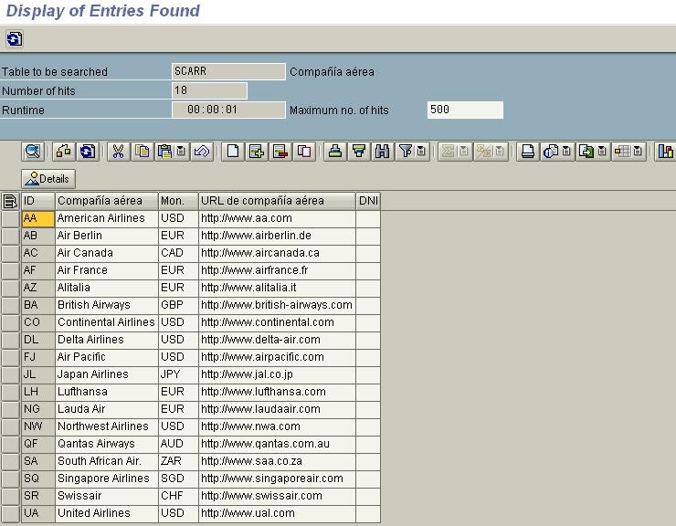Open the Filter options dropdown arrow

pos(422,152)
